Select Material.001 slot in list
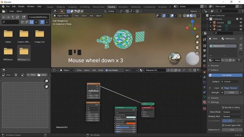This screenshot has width=244, height=137. coord(223,46)
